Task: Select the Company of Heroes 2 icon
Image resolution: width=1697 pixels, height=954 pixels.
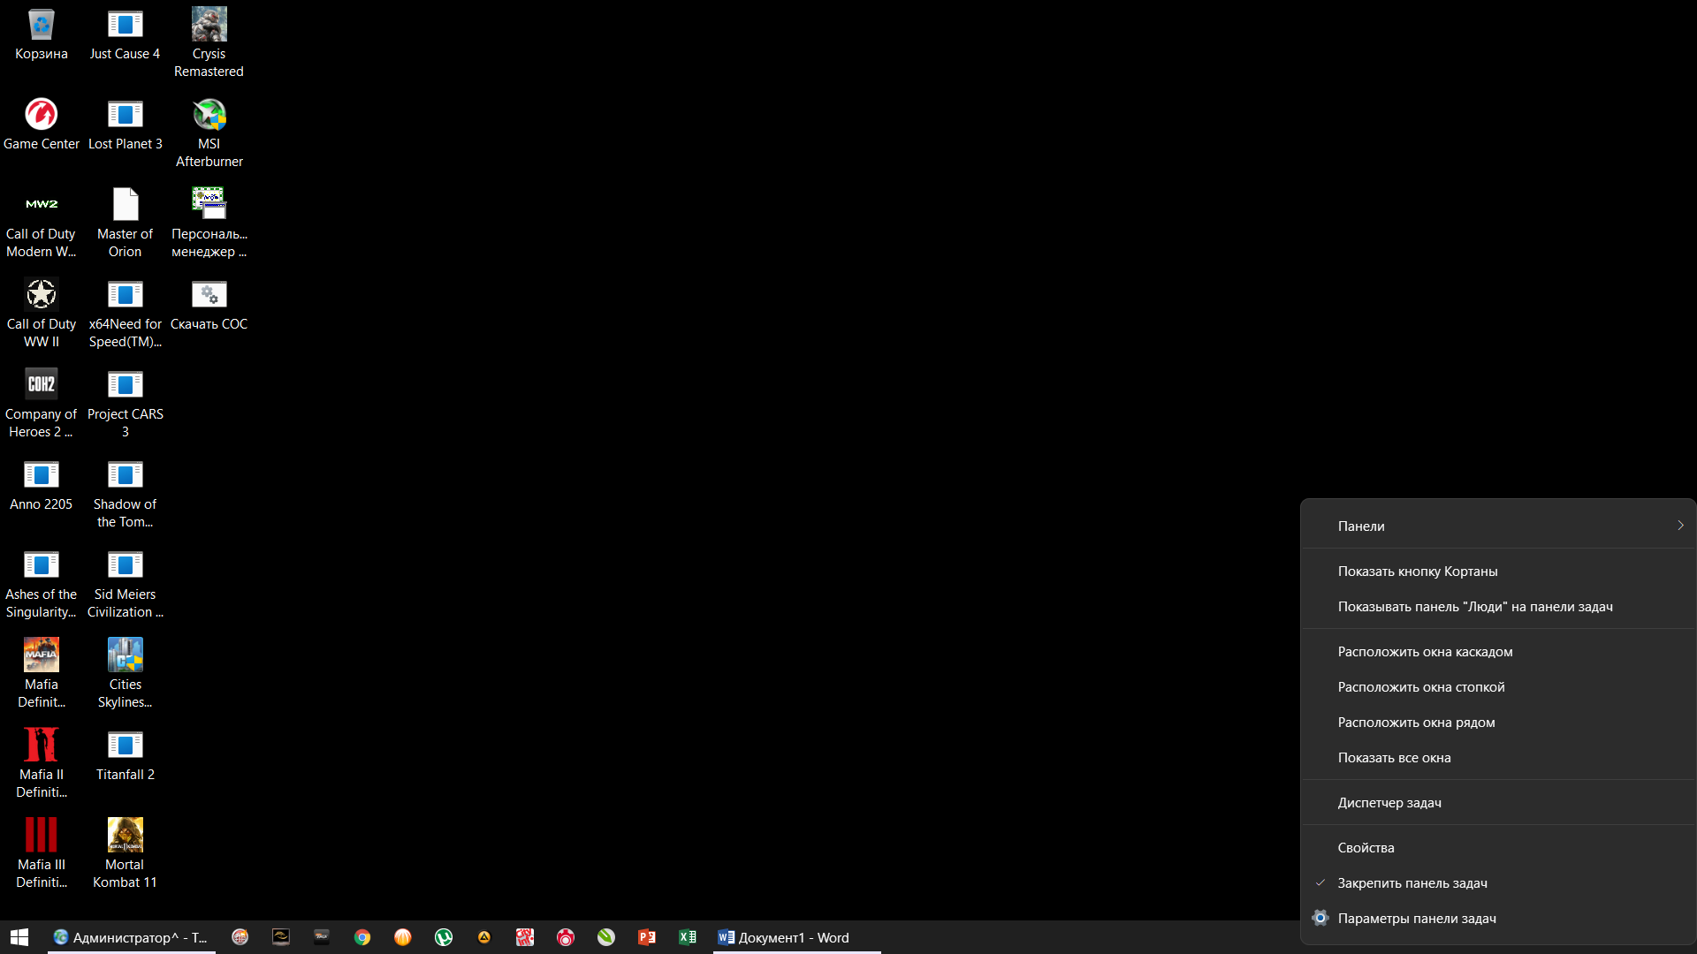Action: pos(41,402)
